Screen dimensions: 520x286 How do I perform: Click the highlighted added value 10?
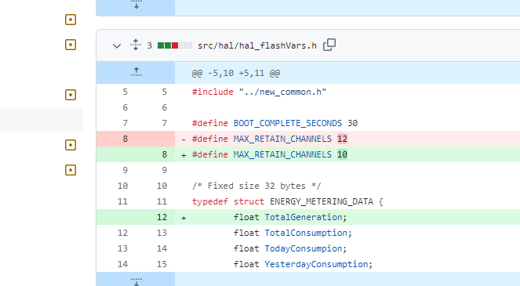(x=342, y=154)
